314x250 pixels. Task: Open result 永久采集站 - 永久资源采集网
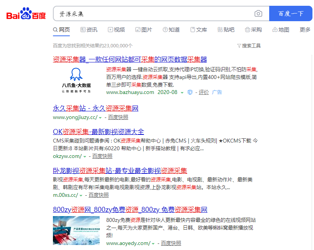tap(95, 108)
